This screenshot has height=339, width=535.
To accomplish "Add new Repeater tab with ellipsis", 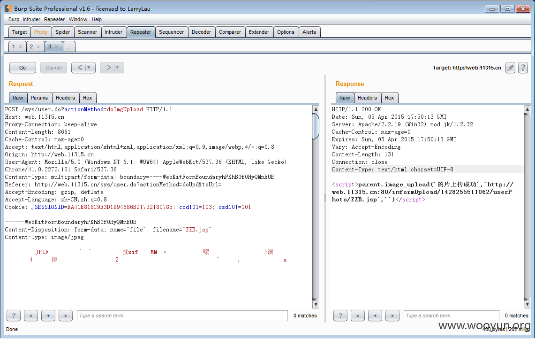I will click(68, 46).
